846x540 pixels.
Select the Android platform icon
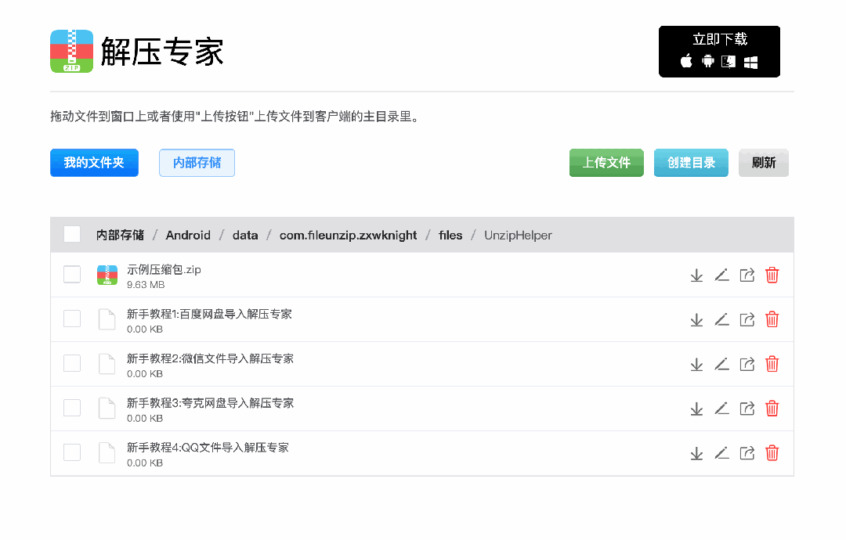click(x=708, y=61)
